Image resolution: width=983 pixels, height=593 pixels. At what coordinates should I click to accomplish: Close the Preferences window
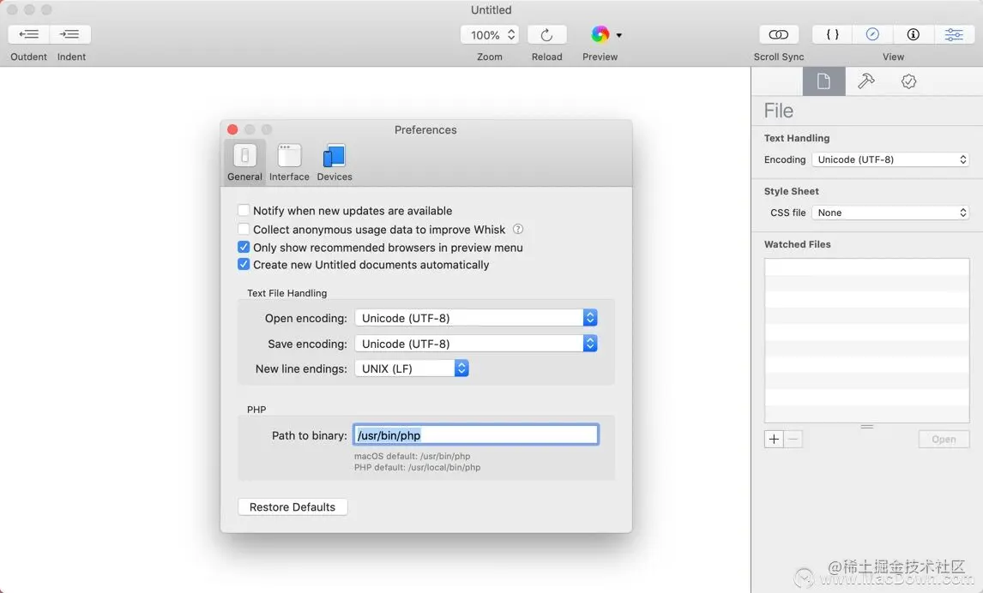(232, 129)
